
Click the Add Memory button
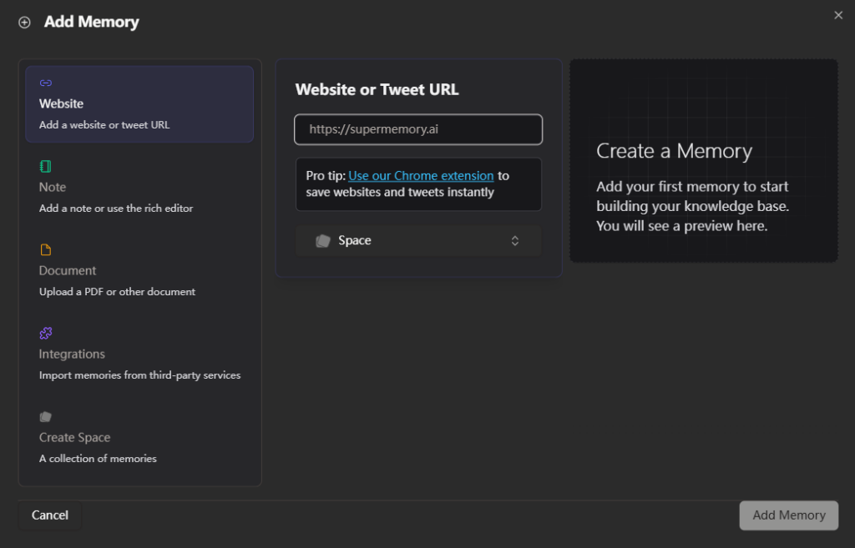[788, 515]
